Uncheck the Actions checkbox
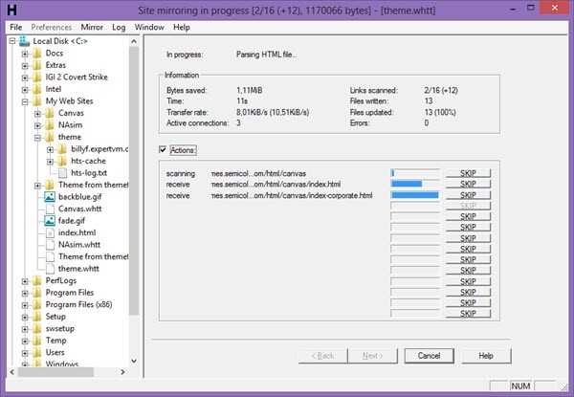 [163, 149]
